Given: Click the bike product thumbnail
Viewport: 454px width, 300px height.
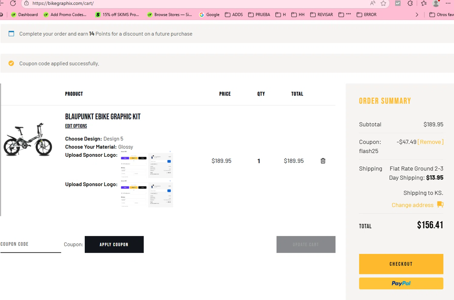Looking at the screenshot, I should (28, 139).
